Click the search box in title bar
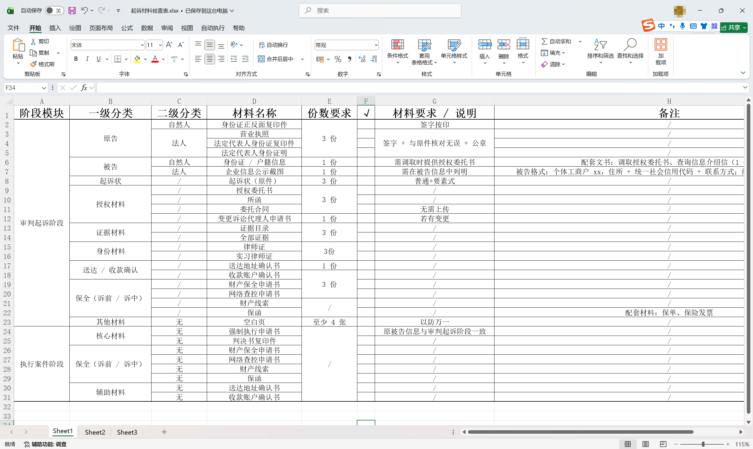 pos(380,11)
